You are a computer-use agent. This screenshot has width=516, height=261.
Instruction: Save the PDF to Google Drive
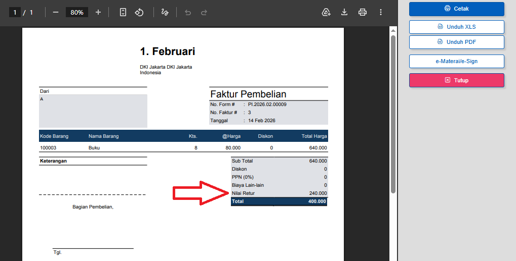click(326, 12)
